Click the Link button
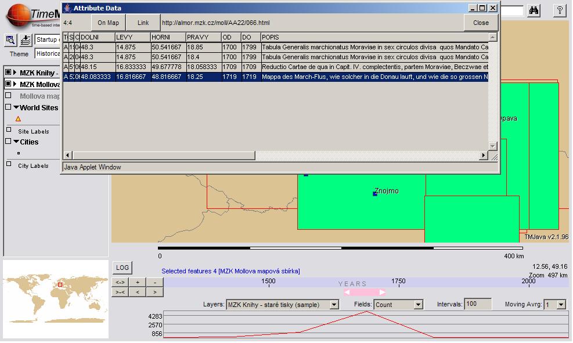The height and width of the screenshot is (343, 573). [x=143, y=23]
